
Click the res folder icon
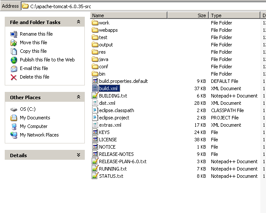click(x=95, y=52)
